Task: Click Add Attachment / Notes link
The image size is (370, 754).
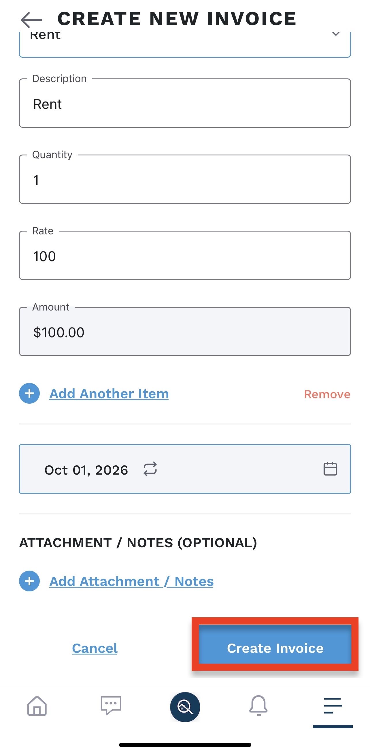Action: pyautogui.click(x=131, y=581)
